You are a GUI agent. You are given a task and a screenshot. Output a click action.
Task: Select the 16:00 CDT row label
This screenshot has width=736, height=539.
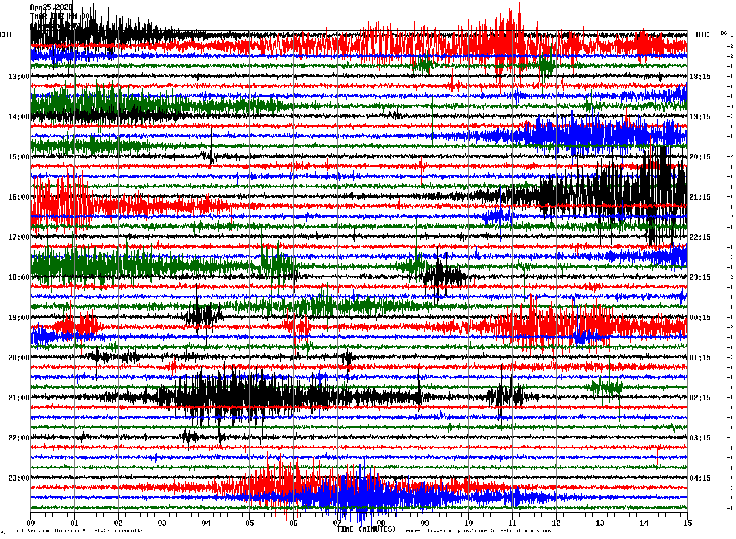click(19, 197)
